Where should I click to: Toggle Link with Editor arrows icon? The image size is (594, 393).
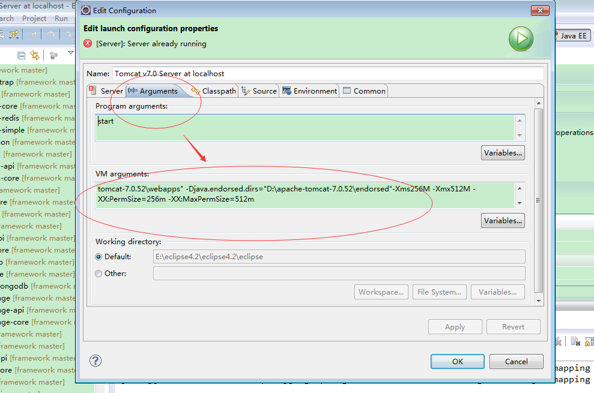coord(35,55)
